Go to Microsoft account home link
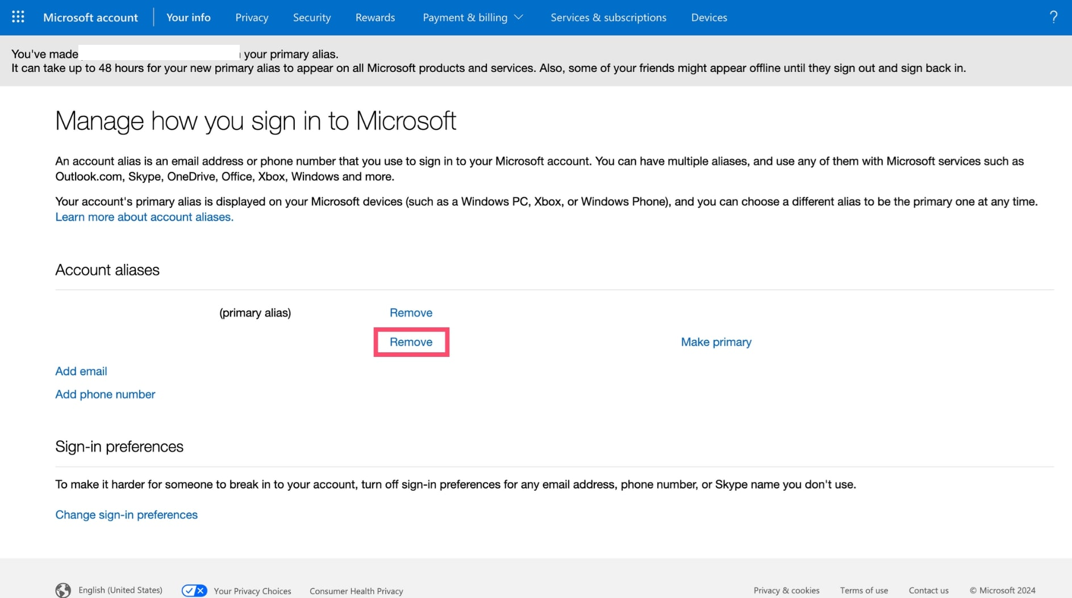Screen dimensions: 1072x598 [90, 17]
